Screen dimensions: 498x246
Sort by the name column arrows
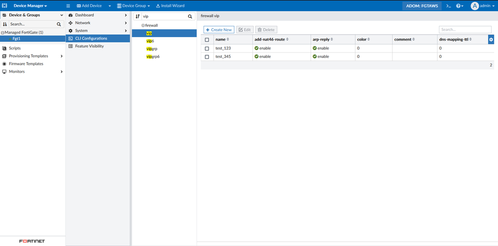coord(228,40)
